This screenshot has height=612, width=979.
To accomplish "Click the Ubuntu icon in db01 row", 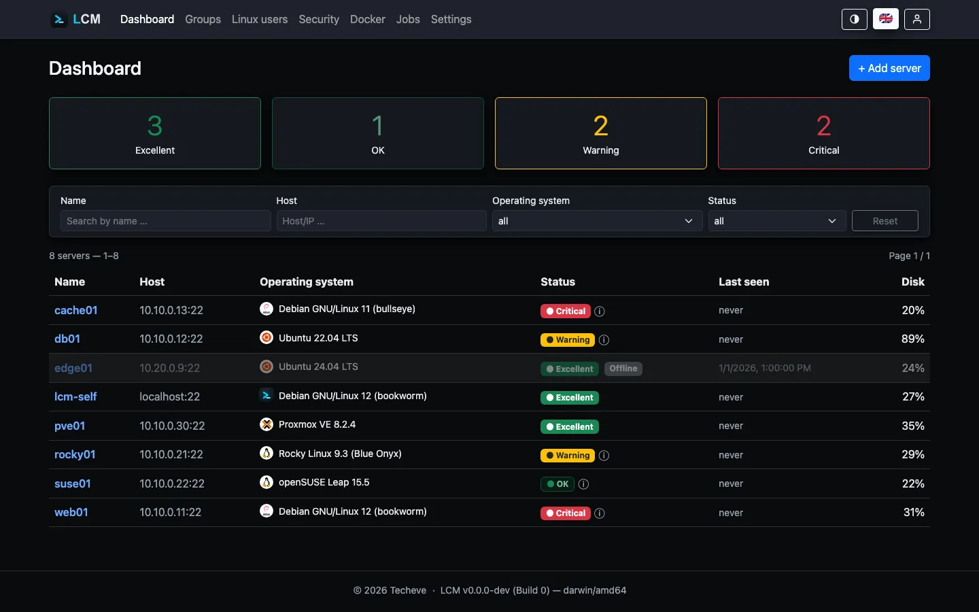I will (x=267, y=337).
